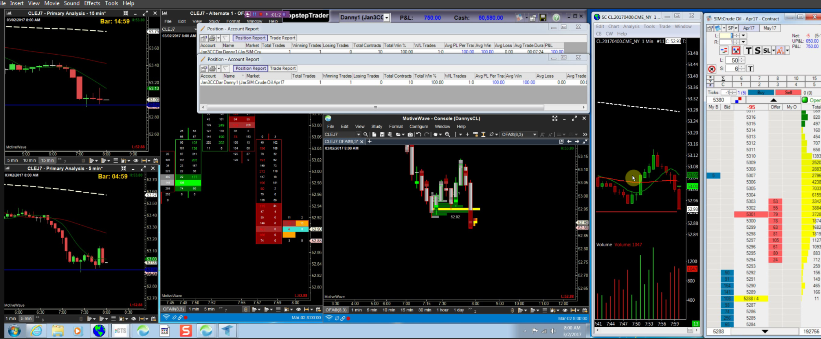Open the Configure menu in MotiveWave Console

(419, 126)
